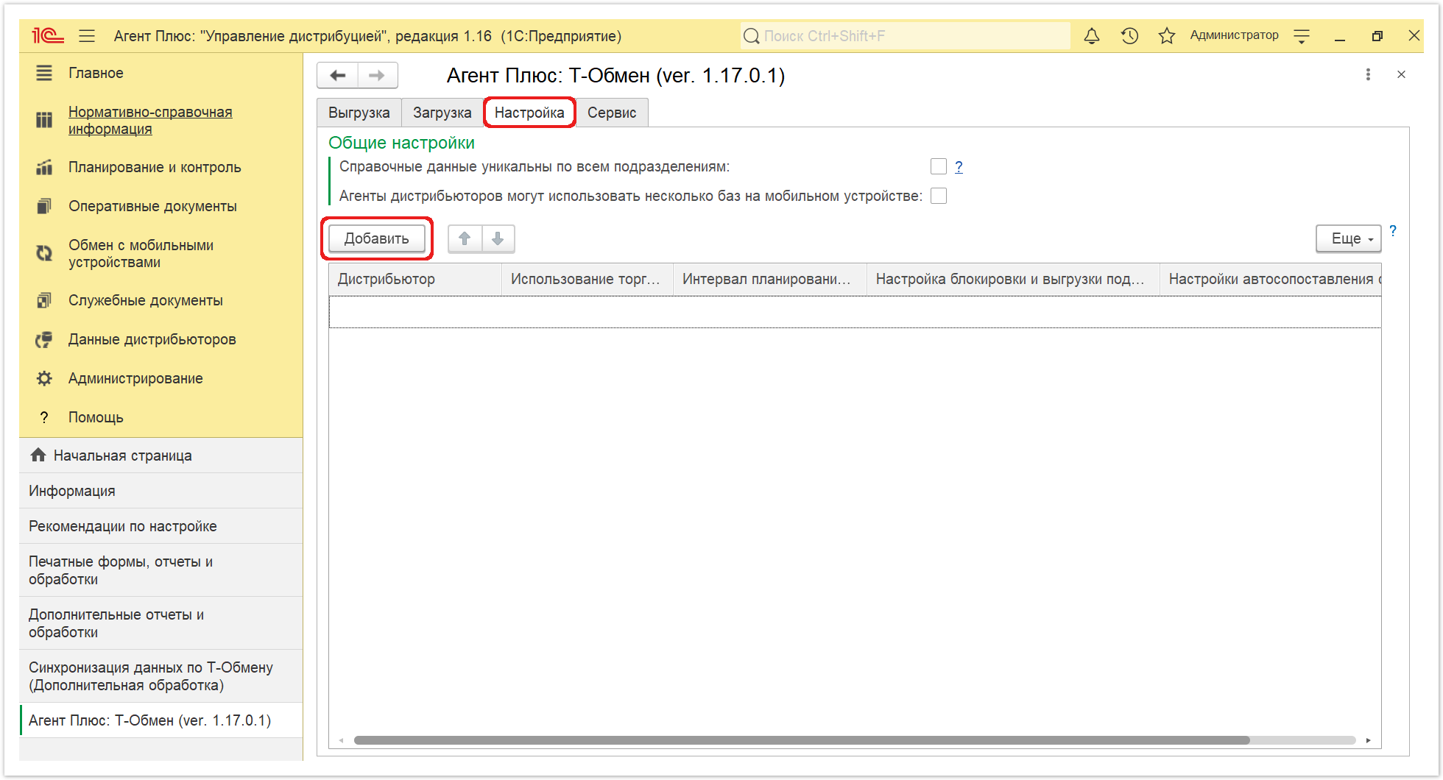The width and height of the screenshot is (1443, 780).
Task: Click the horizontal scrollbar thumb of the table
Action: tap(802, 740)
